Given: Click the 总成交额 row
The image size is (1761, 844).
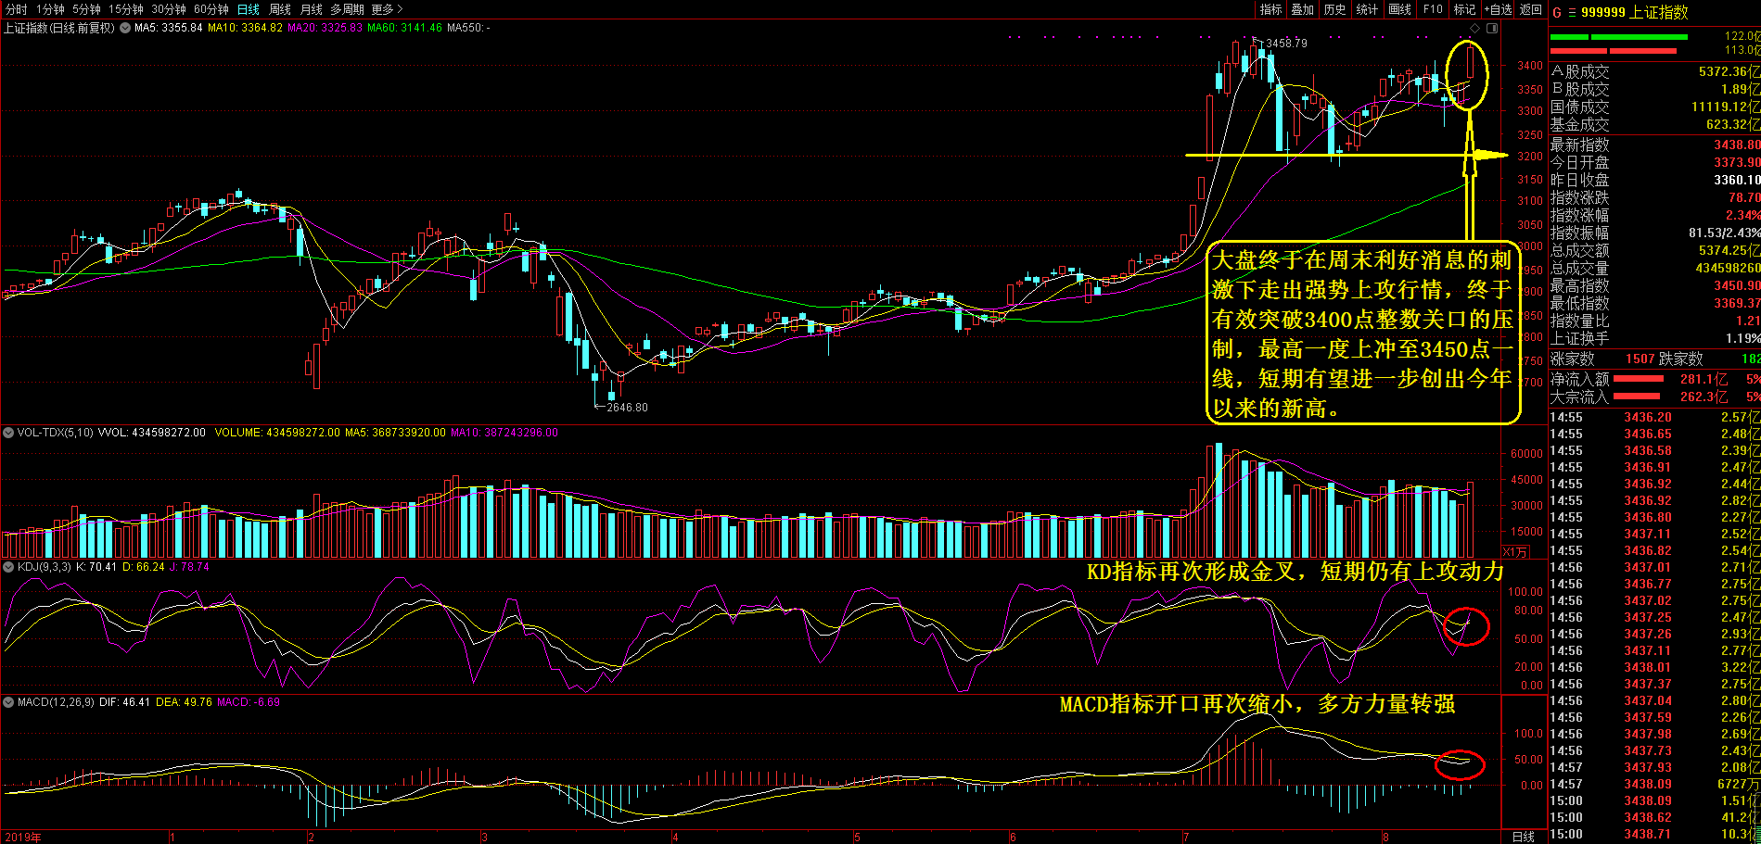Looking at the screenshot, I should pyautogui.click(x=1654, y=250).
